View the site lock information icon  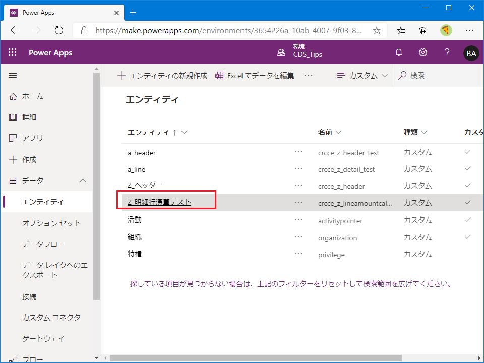(84, 30)
